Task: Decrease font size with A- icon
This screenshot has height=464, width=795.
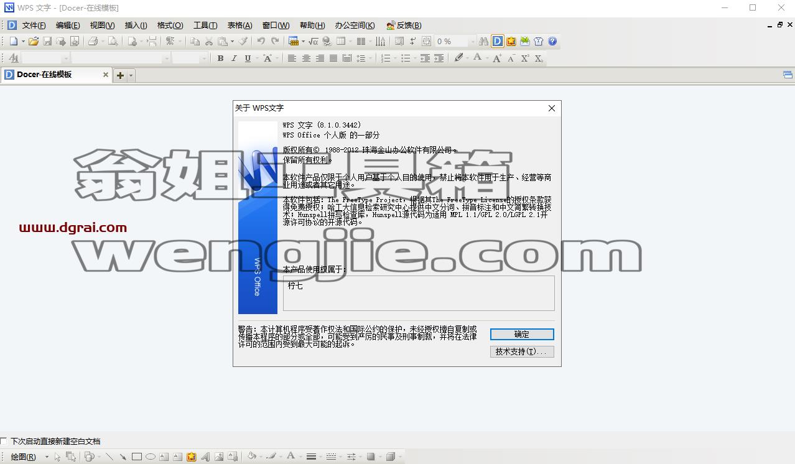Action: [x=511, y=58]
